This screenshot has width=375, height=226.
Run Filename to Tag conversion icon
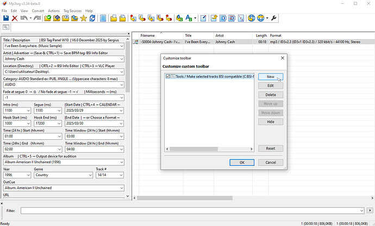142,18
